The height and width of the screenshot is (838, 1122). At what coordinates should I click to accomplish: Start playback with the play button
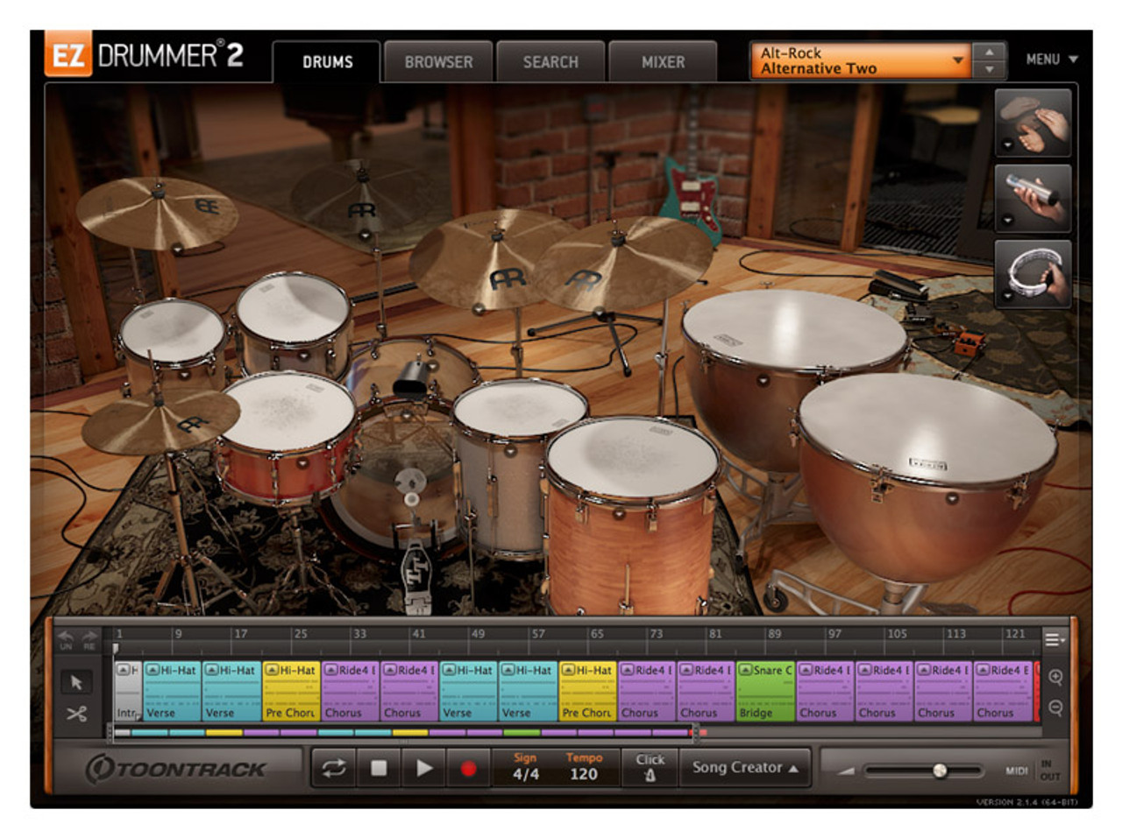pos(423,768)
